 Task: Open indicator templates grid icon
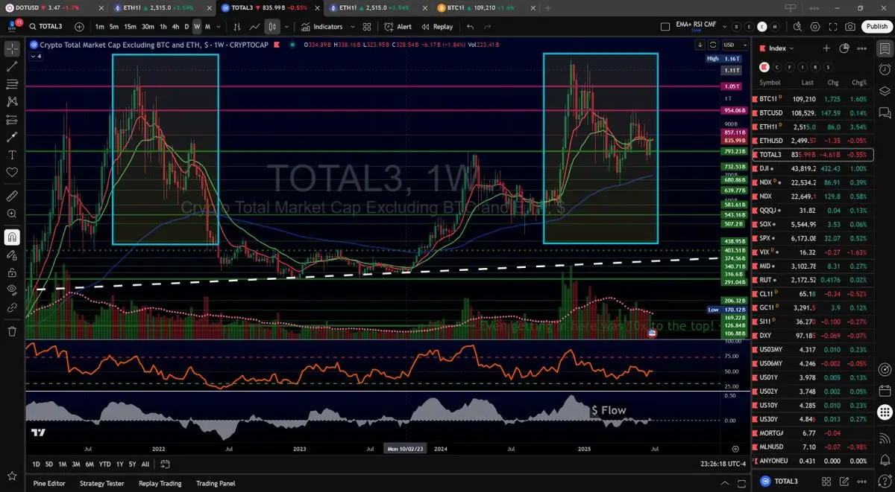coord(367,27)
